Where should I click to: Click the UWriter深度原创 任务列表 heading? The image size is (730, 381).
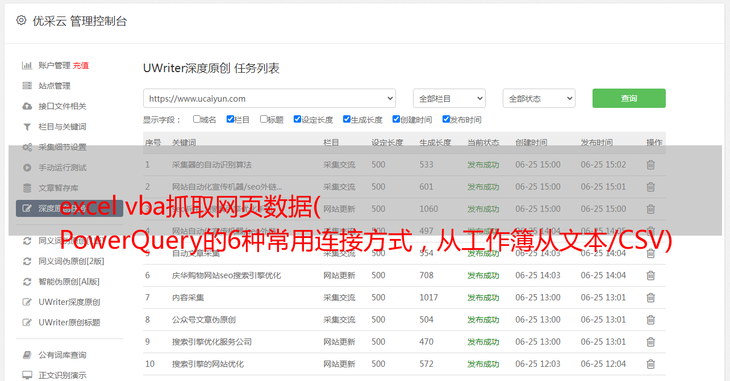click(211, 68)
